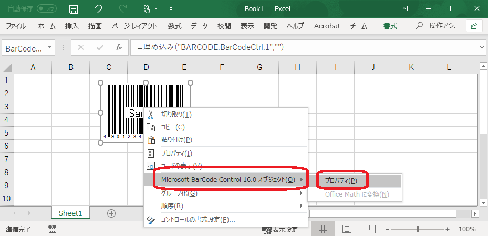This screenshot has width=488, height=236.
Task: Open the Acrobat tab
Action: [327, 26]
